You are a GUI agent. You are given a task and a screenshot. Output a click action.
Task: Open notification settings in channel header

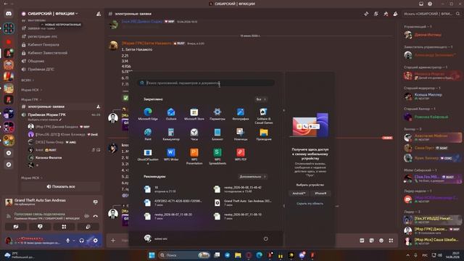376,14
